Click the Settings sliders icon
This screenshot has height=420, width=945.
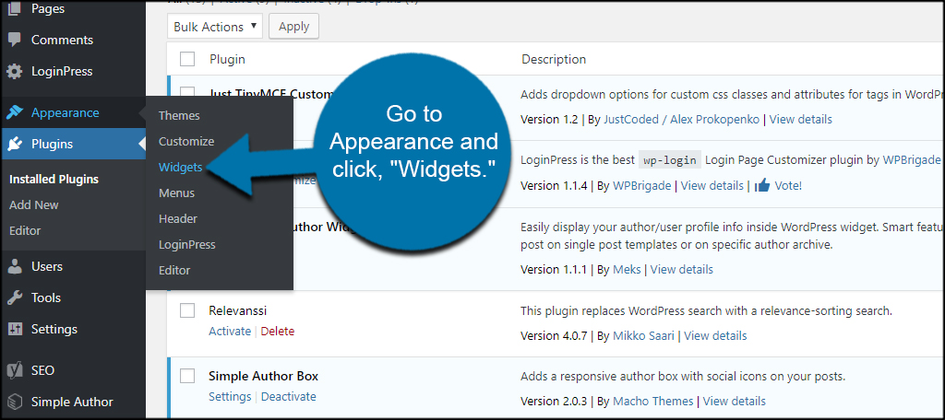click(x=15, y=329)
